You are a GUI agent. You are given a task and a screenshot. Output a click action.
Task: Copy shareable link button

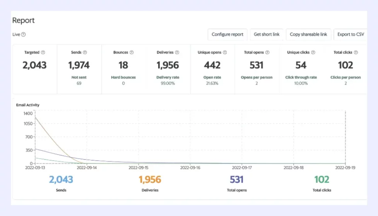click(308, 34)
